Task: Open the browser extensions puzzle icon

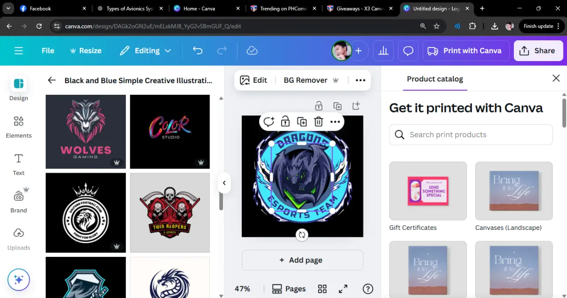Action: 472,26
